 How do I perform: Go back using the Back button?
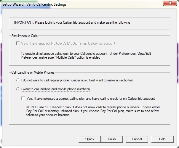(89, 139)
